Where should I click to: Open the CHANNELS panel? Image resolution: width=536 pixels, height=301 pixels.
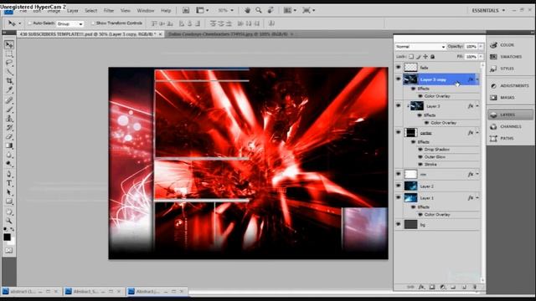(x=510, y=126)
